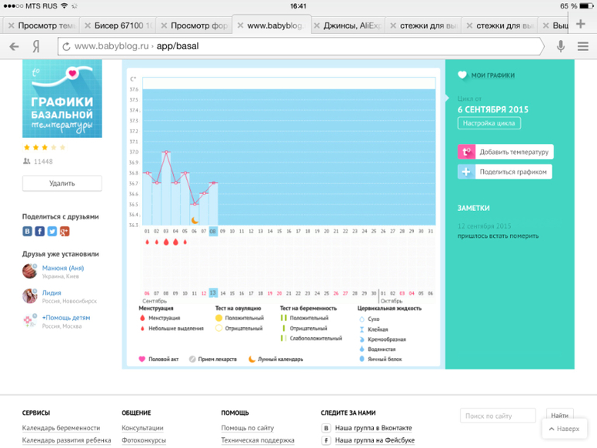Screen dimensions: 597x448
Task: Open the browser hamburger menu
Action: [583, 47]
